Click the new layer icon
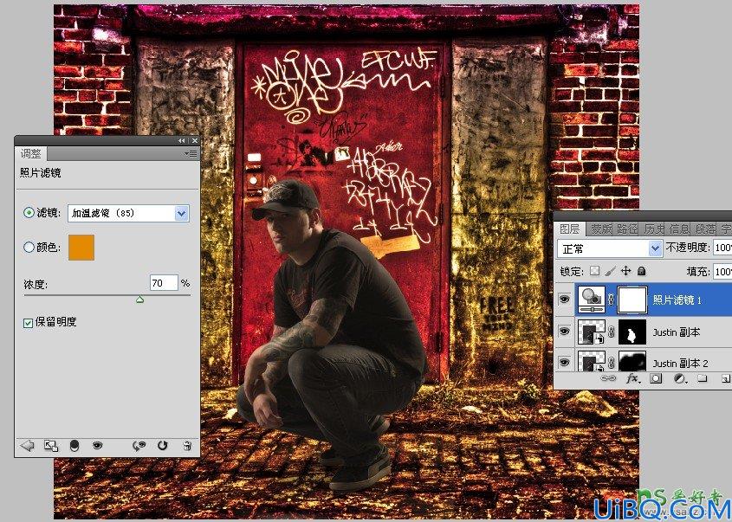This screenshot has width=732, height=522. tap(726, 378)
